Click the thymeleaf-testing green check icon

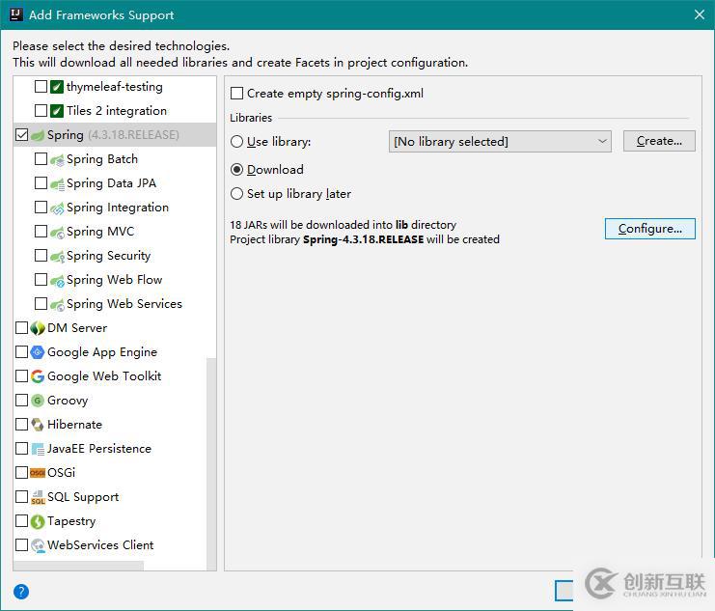coord(57,87)
